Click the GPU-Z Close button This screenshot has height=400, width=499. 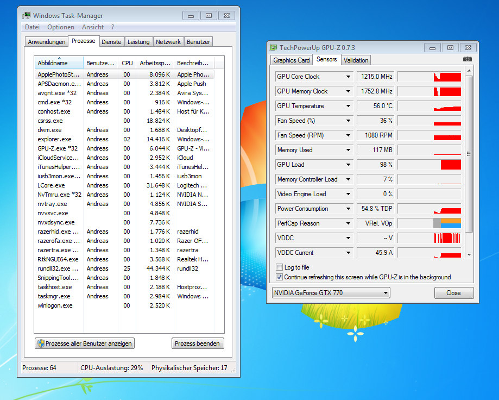453,293
